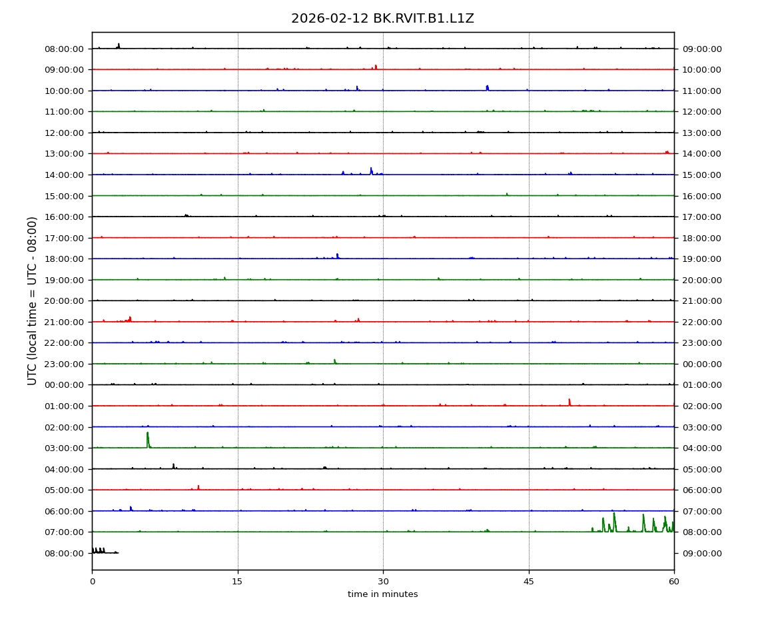
Task: Click the tallest green spike on 07:00:00 trace
Action: point(614,520)
